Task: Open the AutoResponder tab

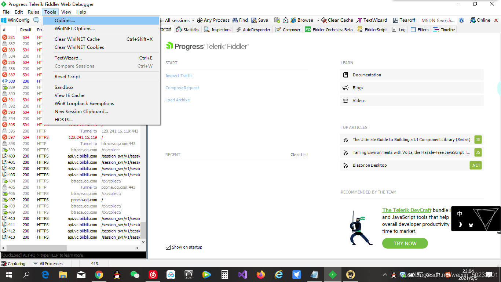Action: [253, 30]
